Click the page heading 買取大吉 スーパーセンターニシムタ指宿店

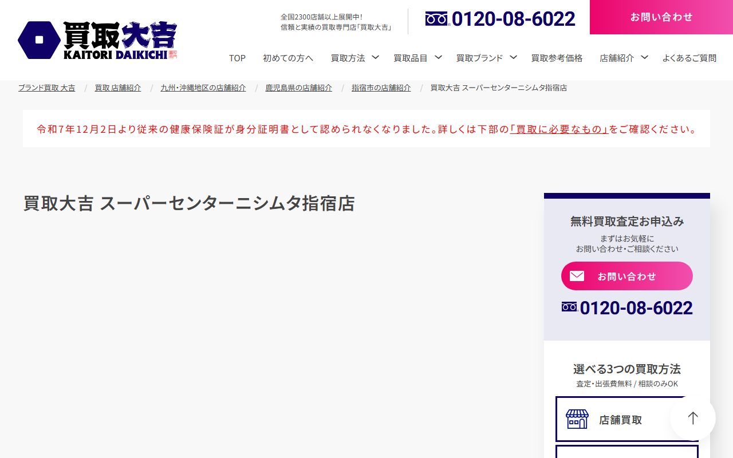pos(189,203)
